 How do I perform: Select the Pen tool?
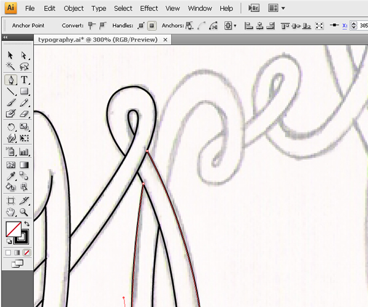[11, 80]
